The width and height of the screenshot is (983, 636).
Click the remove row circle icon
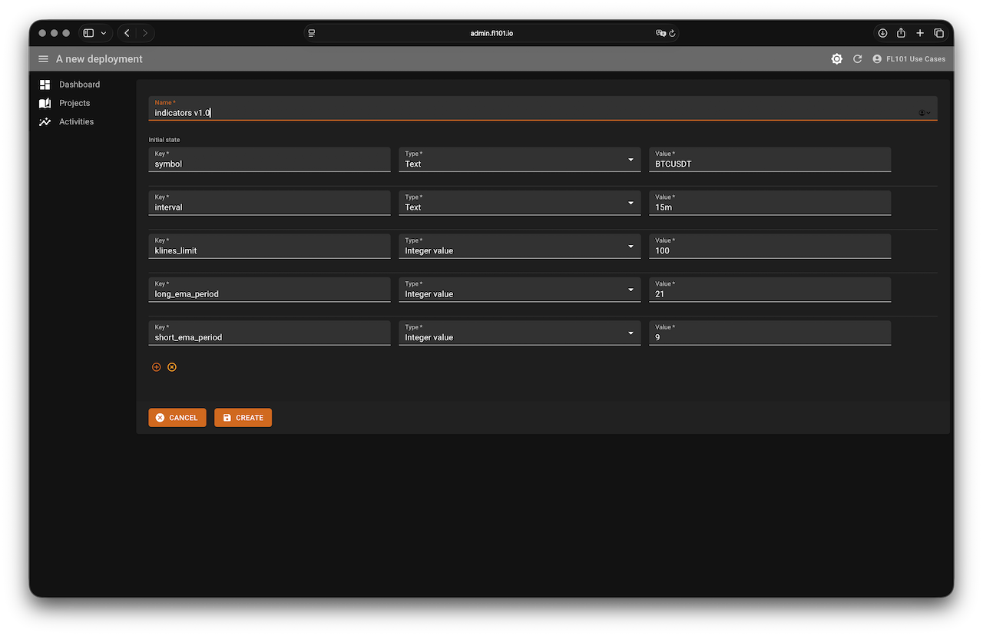172,367
